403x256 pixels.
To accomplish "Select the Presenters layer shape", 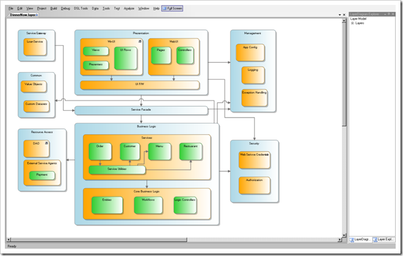I will point(96,65).
